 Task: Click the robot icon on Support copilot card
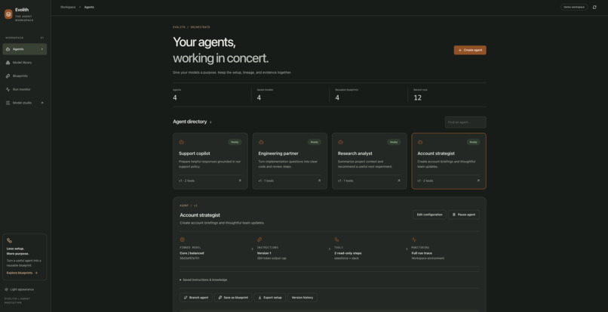pos(182,142)
